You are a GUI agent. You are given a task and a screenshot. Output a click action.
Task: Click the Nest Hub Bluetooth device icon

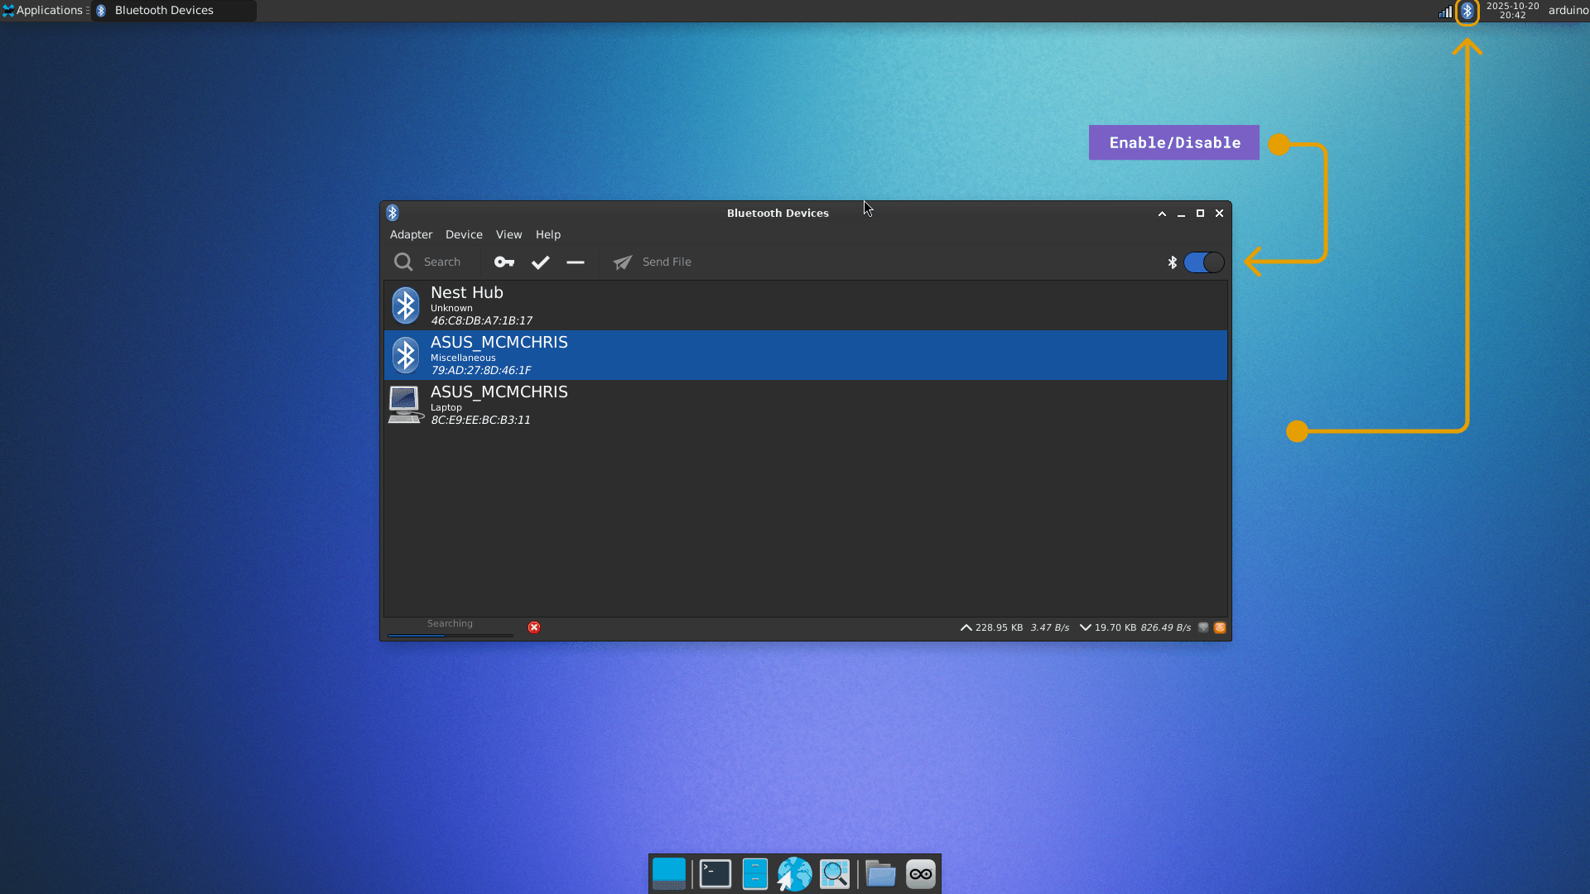pos(406,305)
